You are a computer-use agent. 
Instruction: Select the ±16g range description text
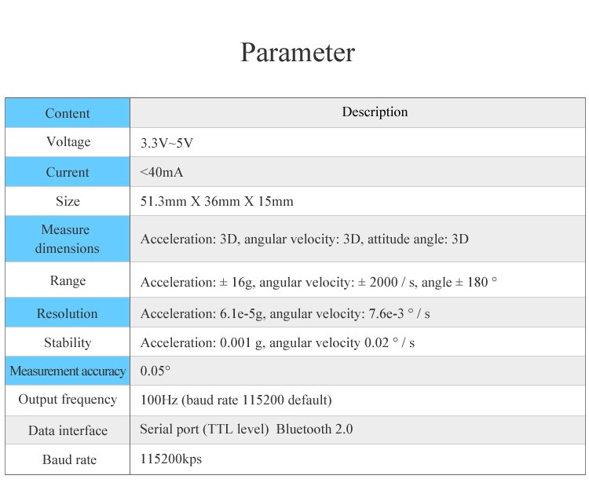tap(319, 282)
